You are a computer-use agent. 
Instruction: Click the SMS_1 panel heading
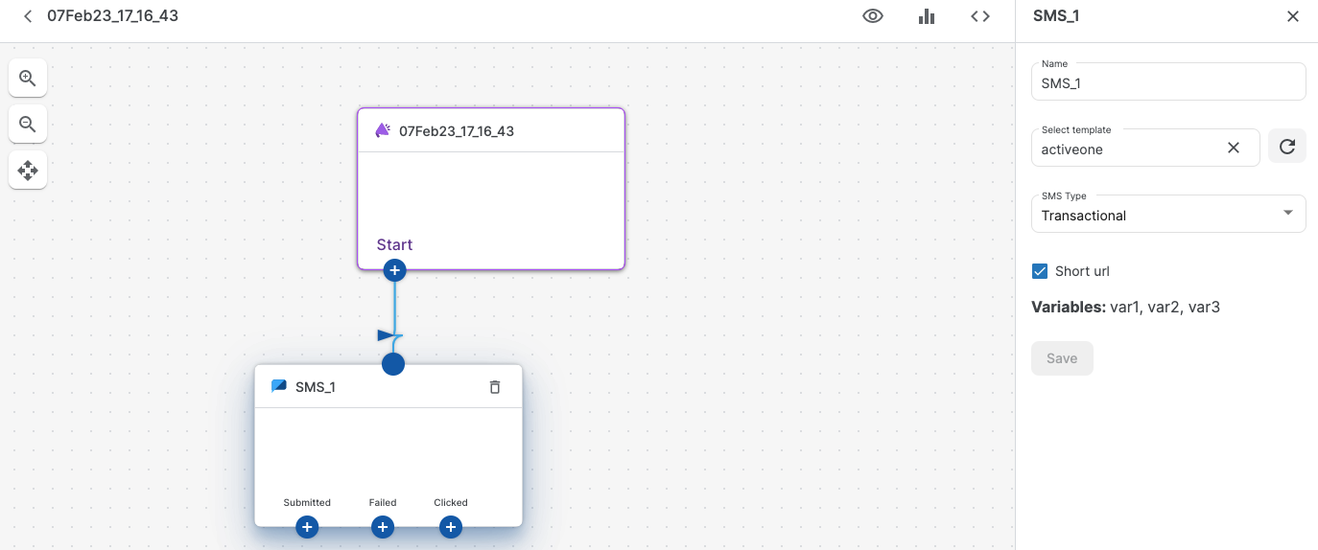click(x=1056, y=16)
